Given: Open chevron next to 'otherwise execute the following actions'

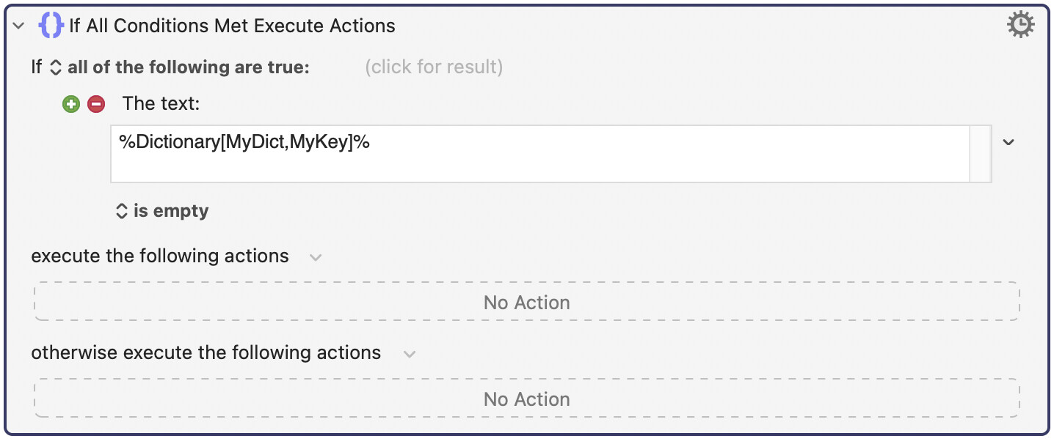Looking at the screenshot, I should (x=410, y=354).
